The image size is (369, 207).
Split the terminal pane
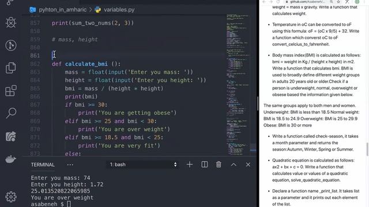[x=205, y=164]
